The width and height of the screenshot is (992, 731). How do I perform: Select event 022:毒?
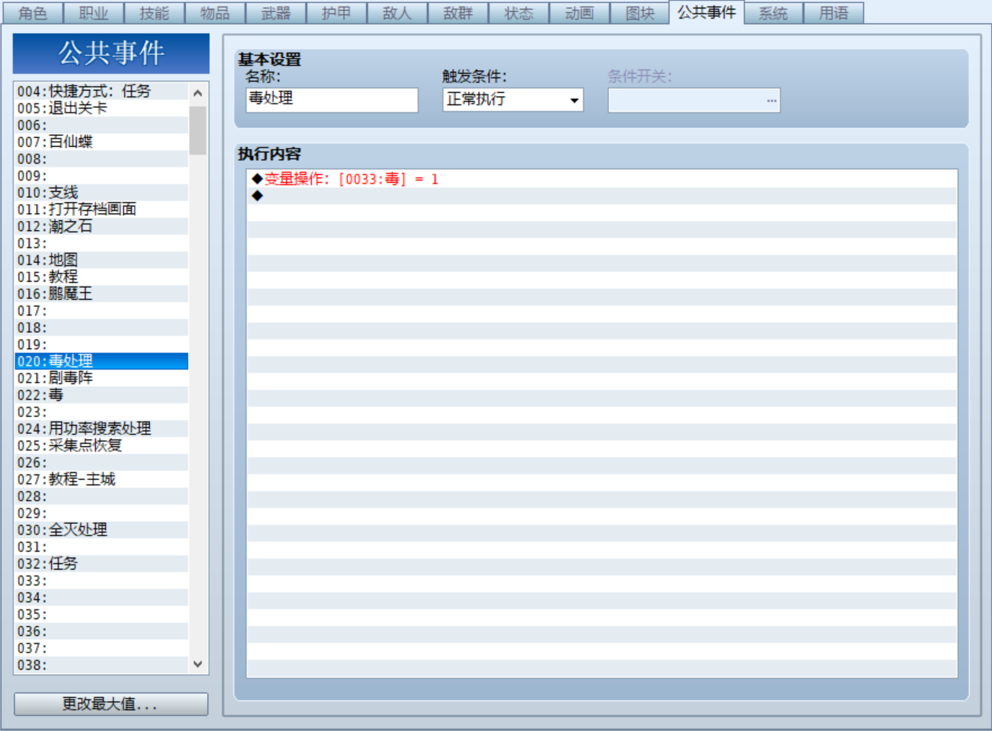pos(101,395)
